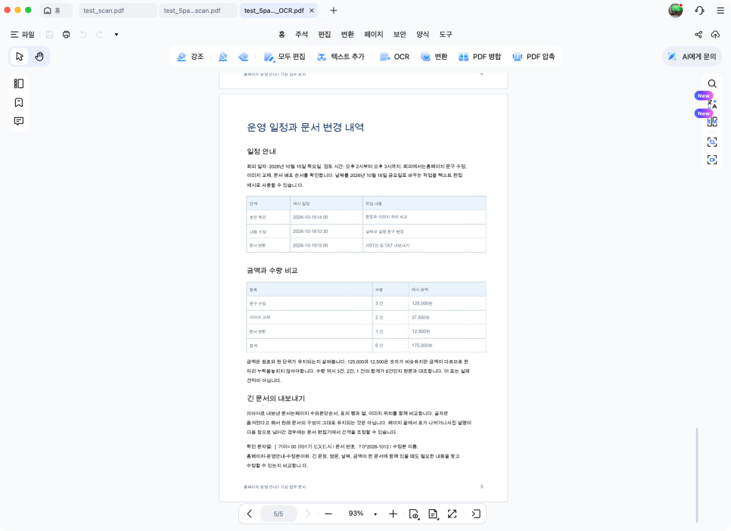
Task: Click 모두 편집 button
Action: (285, 57)
